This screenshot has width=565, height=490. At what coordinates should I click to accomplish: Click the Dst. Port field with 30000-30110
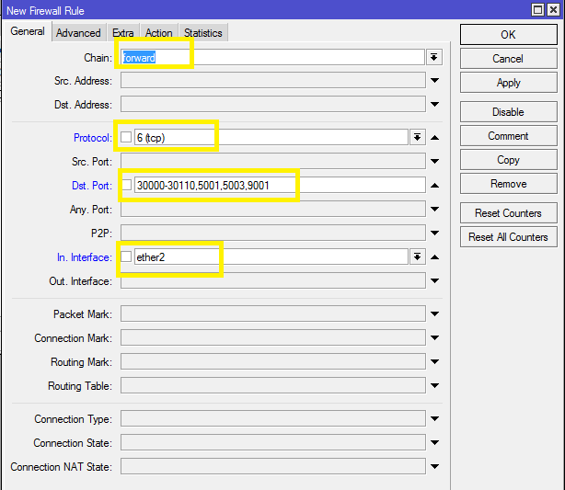(x=280, y=186)
